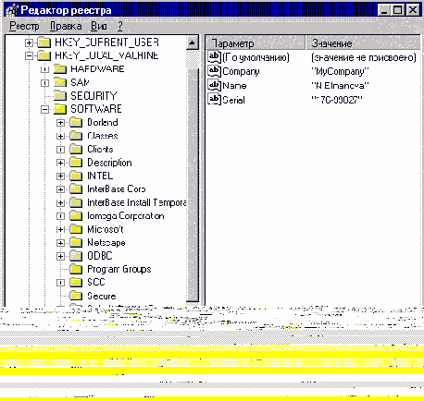Expand the Classes key
The height and width of the screenshot is (401, 424).
pyautogui.click(x=61, y=136)
